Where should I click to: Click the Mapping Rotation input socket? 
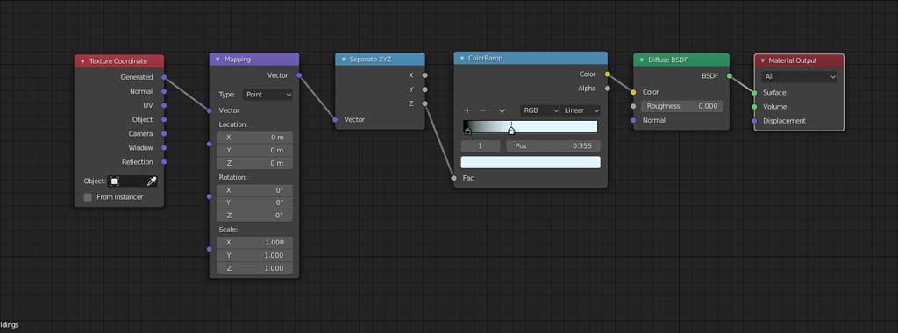click(210, 197)
